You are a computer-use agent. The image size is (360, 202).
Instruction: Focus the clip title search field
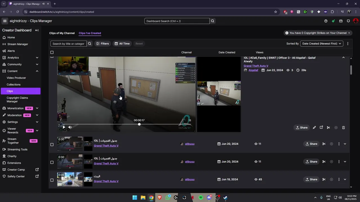(68, 43)
